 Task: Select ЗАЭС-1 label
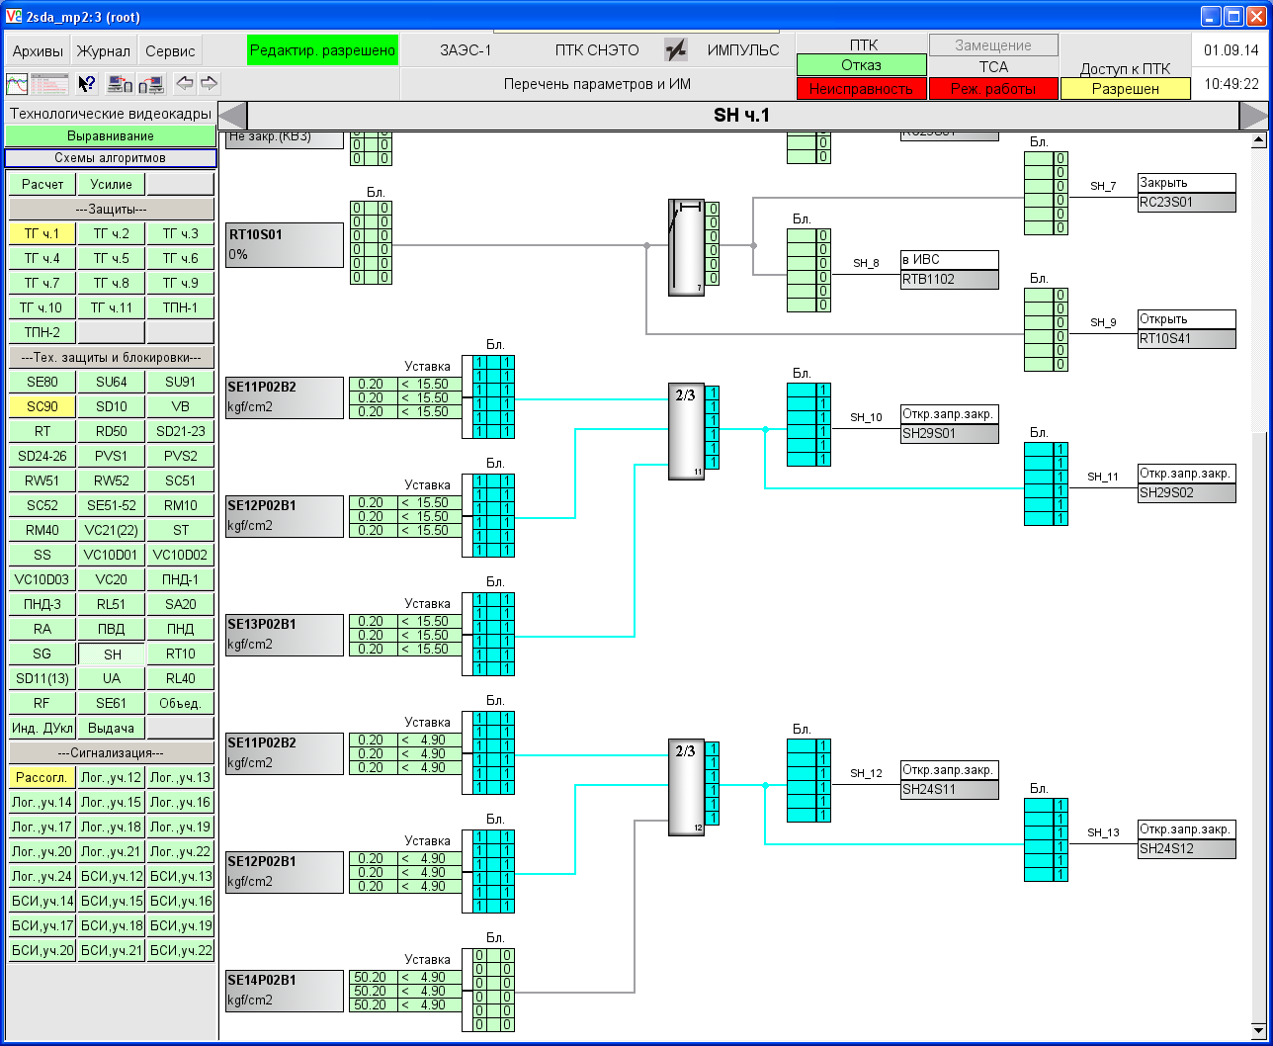coord(466,50)
